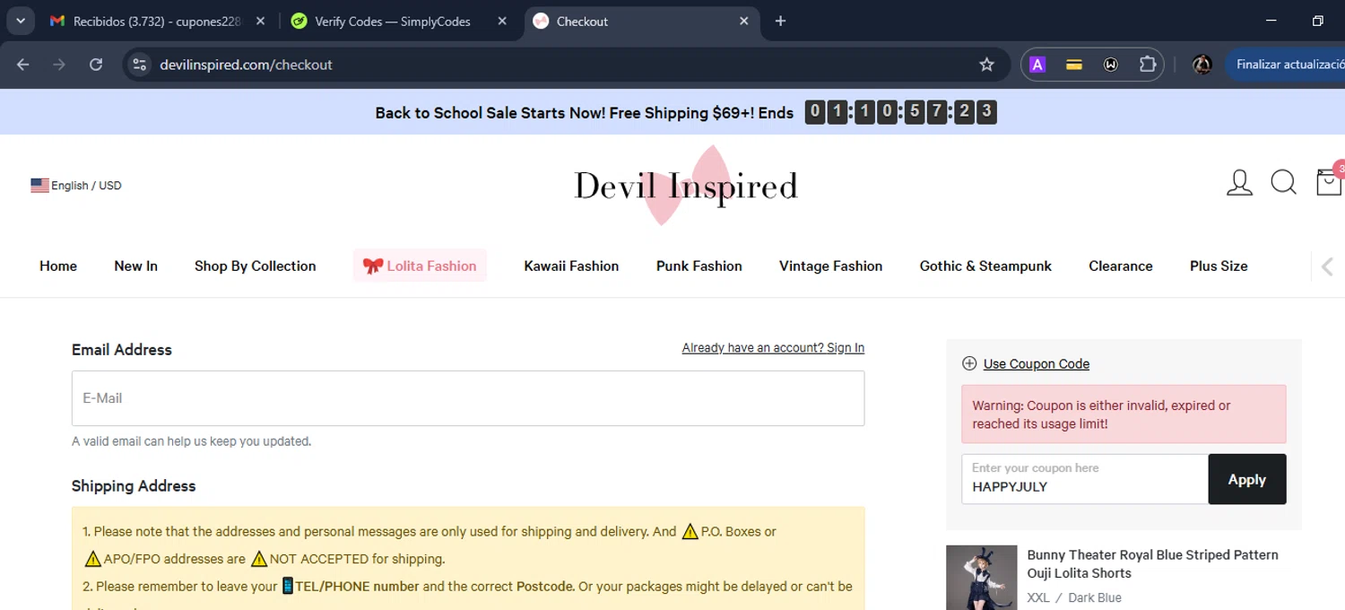Image resolution: width=1345 pixels, height=610 pixels.
Task: Click the coupon invalid warning message
Action: point(1124,414)
